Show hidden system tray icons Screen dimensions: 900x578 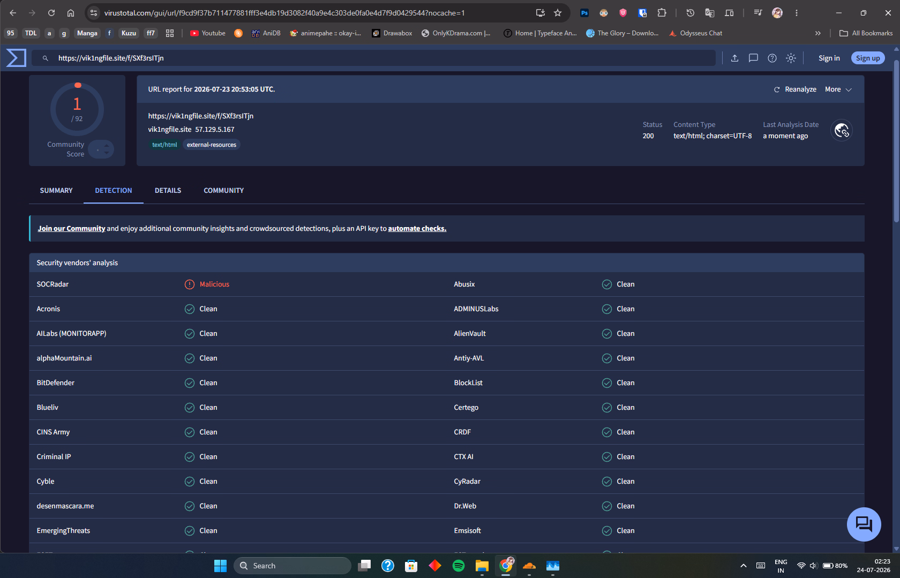pyautogui.click(x=744, y=566)
